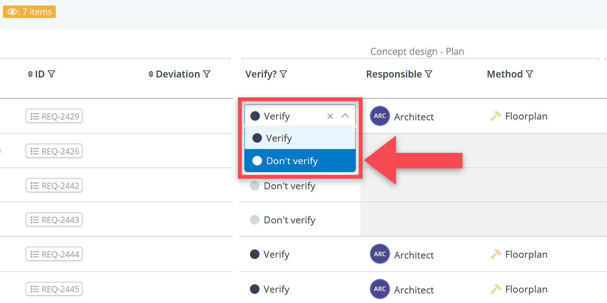Sort the Deviation column
607x303 pixels.
[x=151, y=74]
